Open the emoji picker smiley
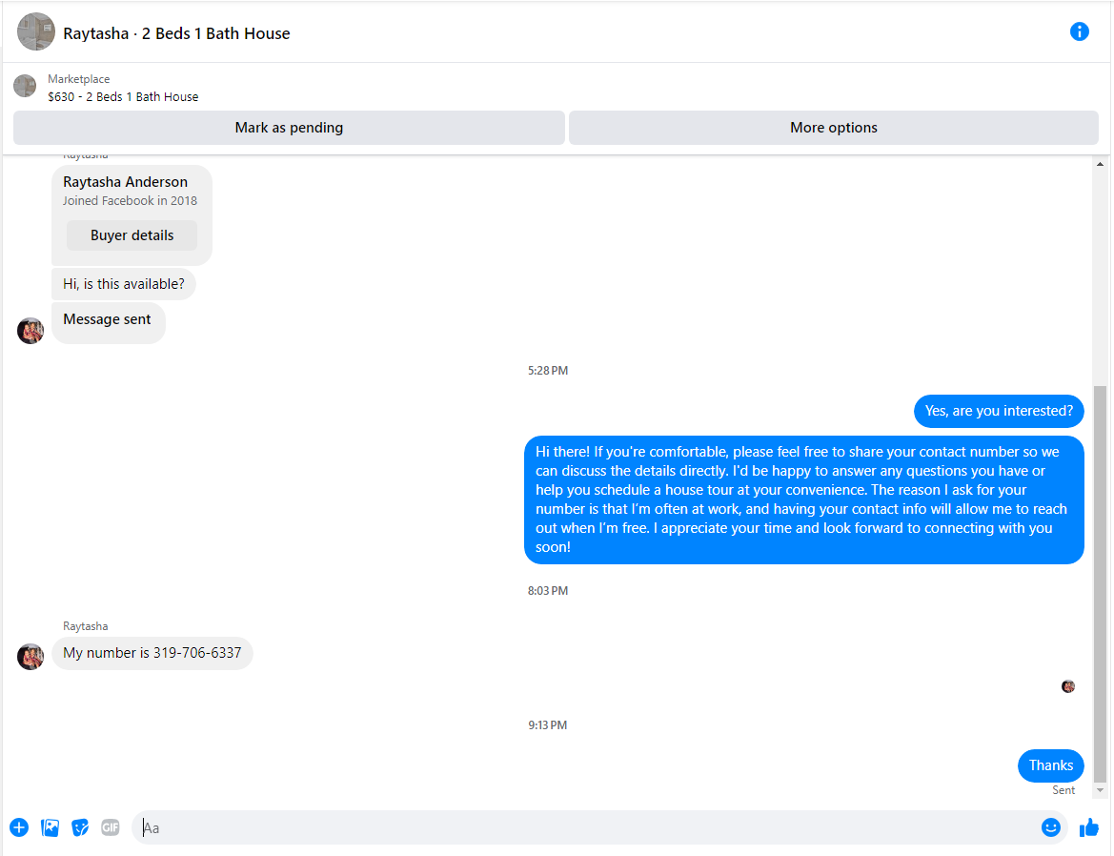Viewport: 1114px width, 856px height. click(1051, 826)
